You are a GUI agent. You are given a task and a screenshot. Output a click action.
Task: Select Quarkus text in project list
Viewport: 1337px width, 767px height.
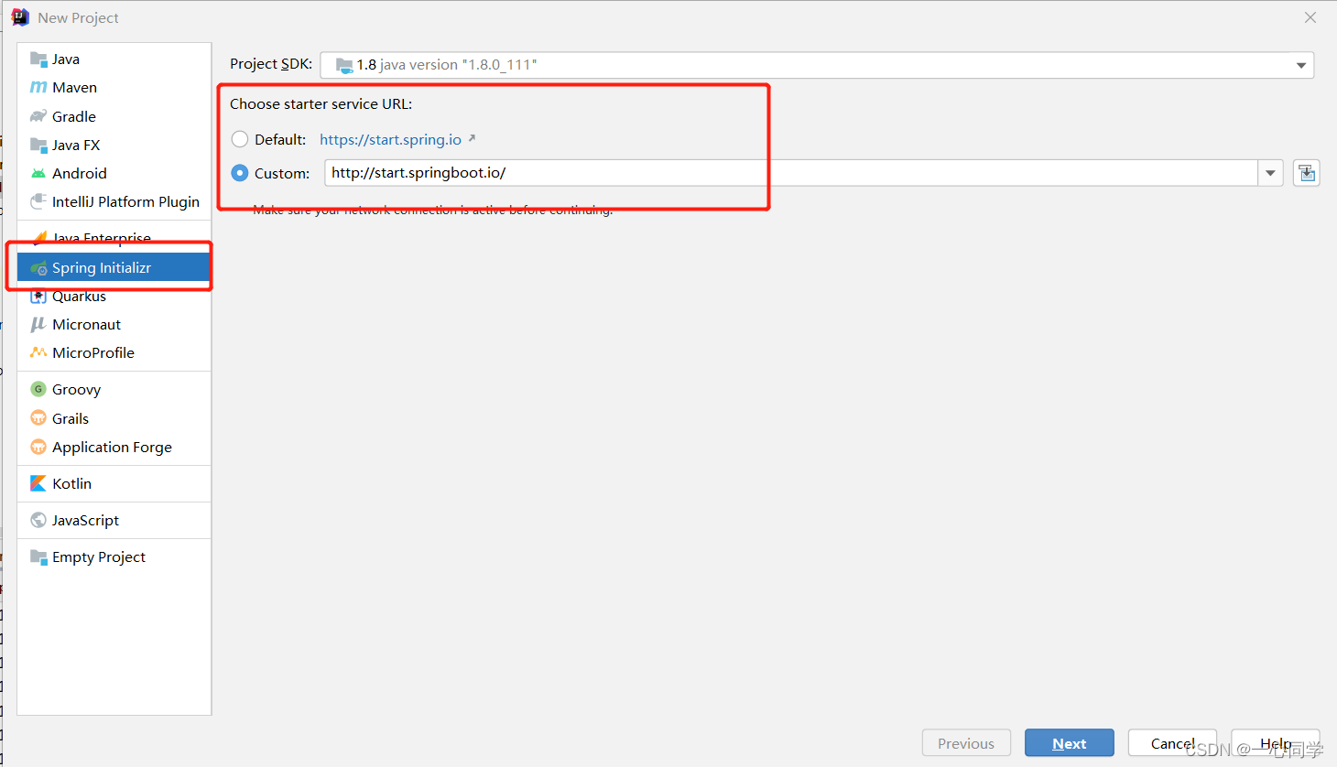tap(79, 297)
